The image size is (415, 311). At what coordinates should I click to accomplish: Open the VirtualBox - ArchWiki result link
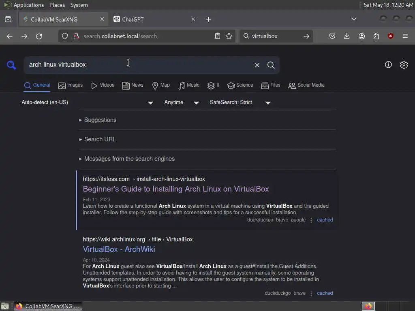click(x=119, y=249)
